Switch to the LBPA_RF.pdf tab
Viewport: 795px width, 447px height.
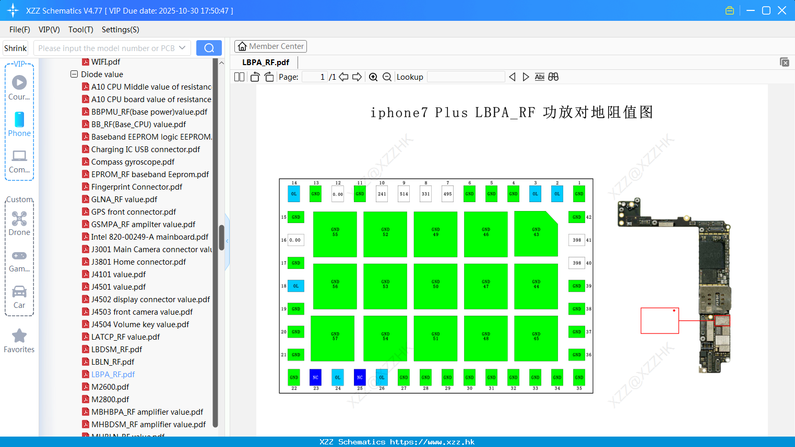pyautogui.click(x=266, y=62)
